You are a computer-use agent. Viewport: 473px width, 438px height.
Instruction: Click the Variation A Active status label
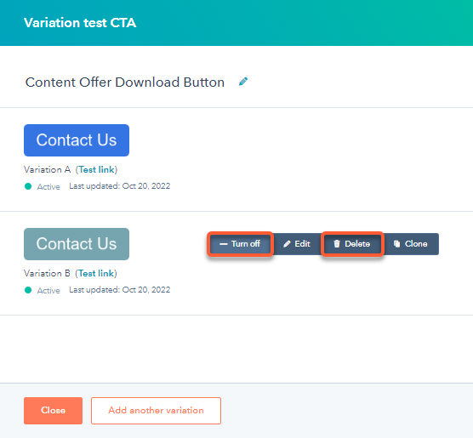(x=48, y=187)
